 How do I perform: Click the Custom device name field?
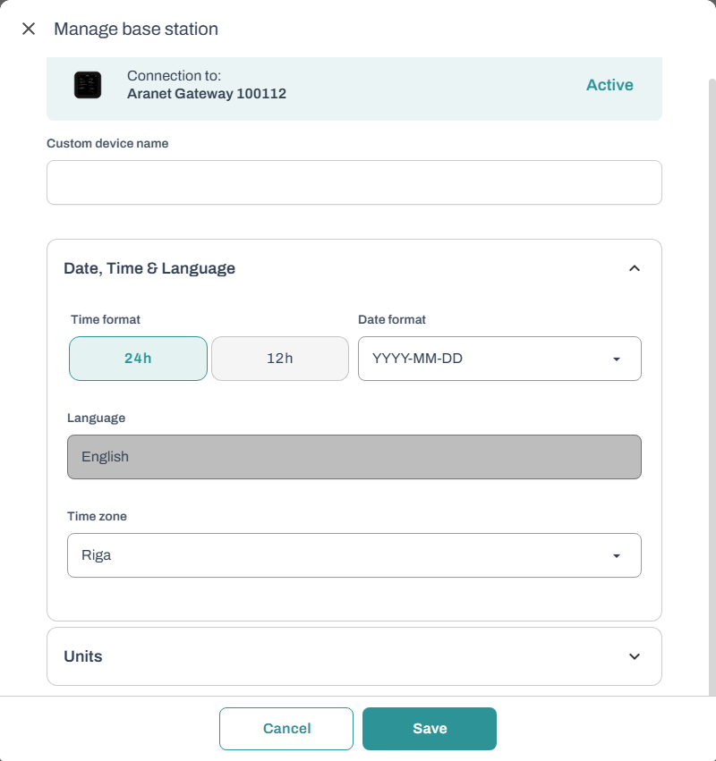[x=354, y=182]
